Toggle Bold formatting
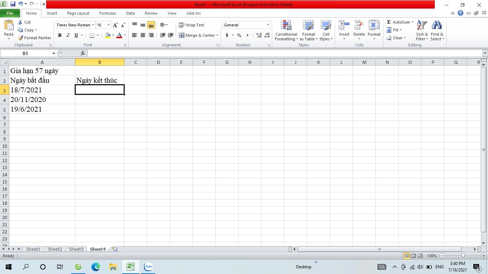 click(x=60, y=35)
